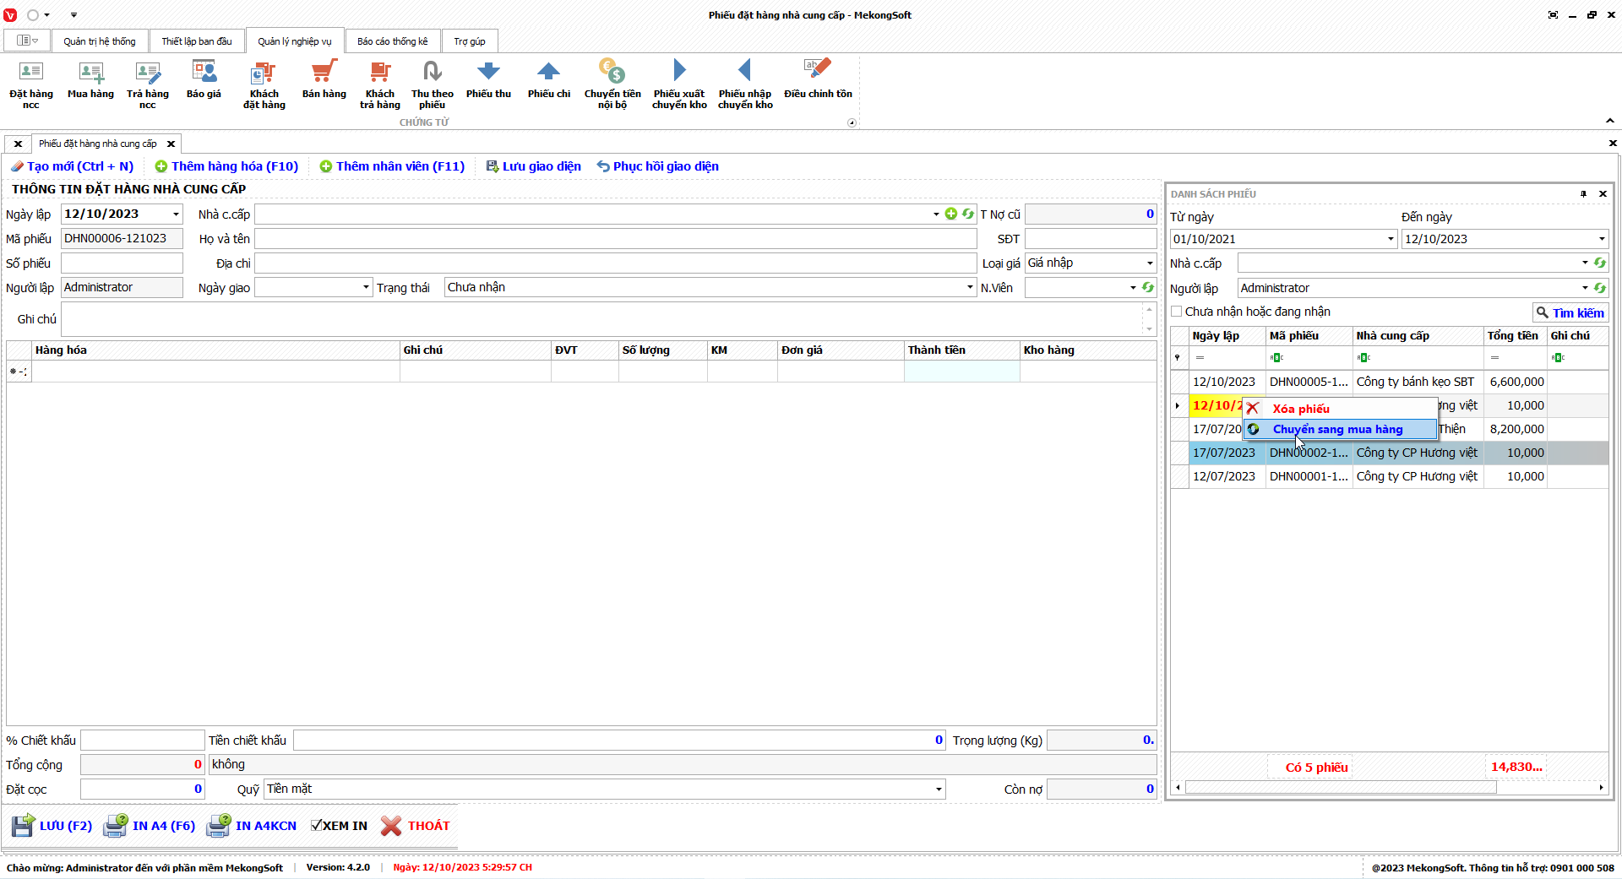This screenshot has width=1622, height=879.
Task: Click the Tìm kiếm search button
Action: 1570,313
